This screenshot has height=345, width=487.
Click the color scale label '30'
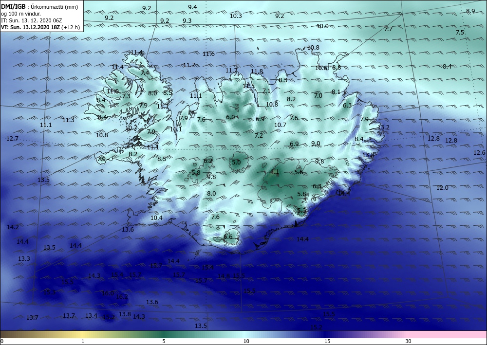[409, 341]
